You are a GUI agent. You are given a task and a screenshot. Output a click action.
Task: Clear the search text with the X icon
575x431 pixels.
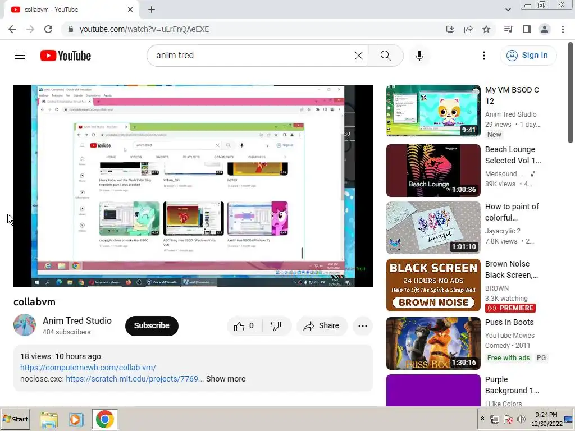tap(359, 56)
